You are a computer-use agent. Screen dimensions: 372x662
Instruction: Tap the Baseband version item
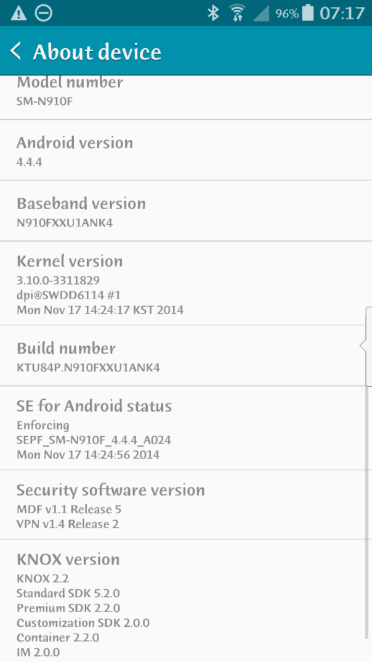(185, 212)
